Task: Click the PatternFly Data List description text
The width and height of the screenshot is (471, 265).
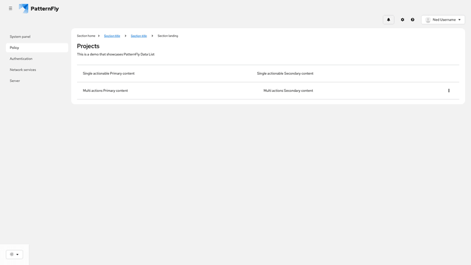Action: click(x=115, y=54)
